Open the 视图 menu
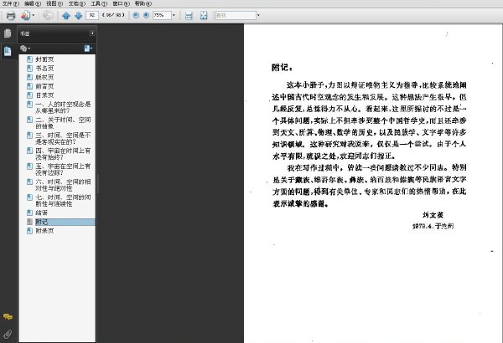This screenshot has height=343, width=503. 54,3
